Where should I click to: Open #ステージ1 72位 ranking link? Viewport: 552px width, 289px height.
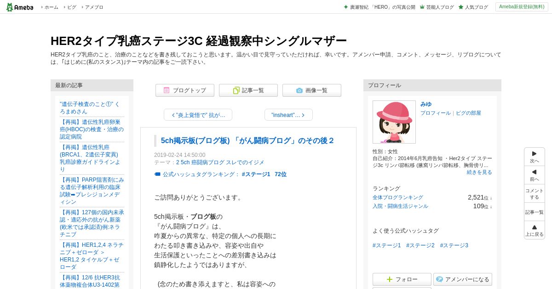pos(264,174)
